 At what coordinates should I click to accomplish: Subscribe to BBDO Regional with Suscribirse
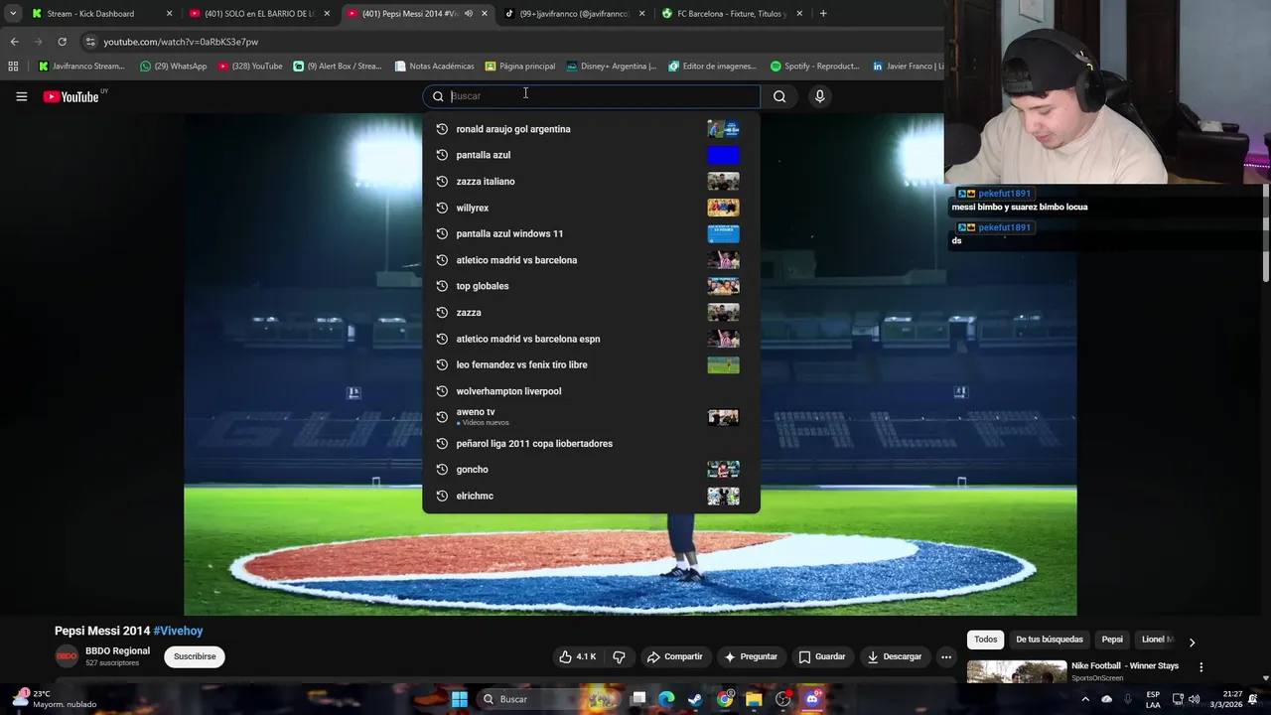(x=195, y=656)
